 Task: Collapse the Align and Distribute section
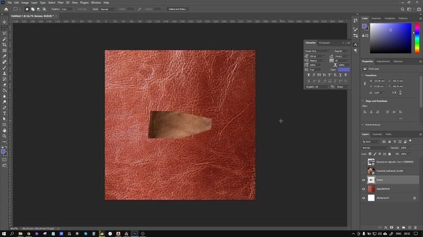tap(363, 101)
